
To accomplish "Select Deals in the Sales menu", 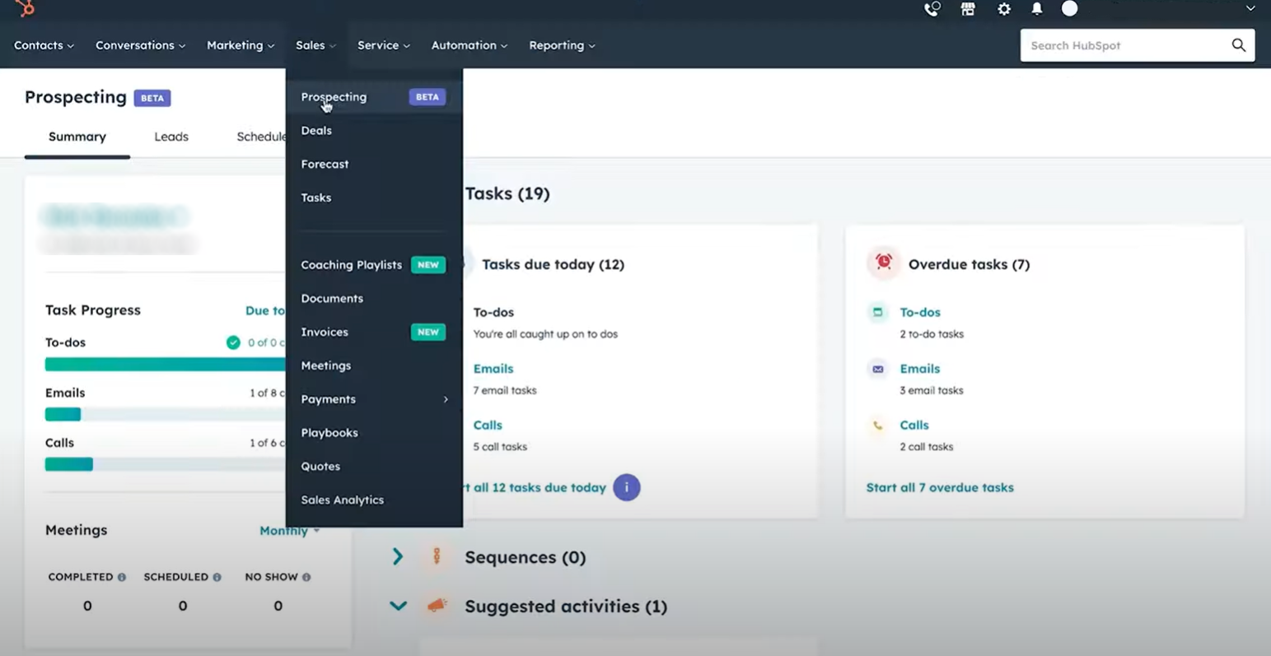I will pos(374,130).
